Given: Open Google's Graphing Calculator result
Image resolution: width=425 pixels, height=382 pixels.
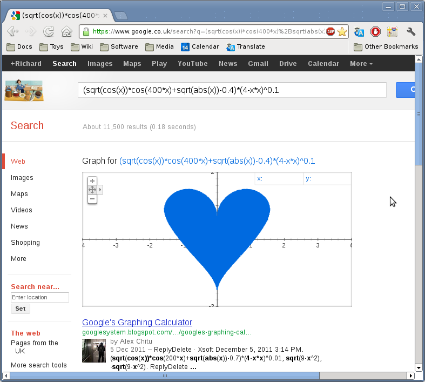Looking at the screenshot, I should pos(137,322).
